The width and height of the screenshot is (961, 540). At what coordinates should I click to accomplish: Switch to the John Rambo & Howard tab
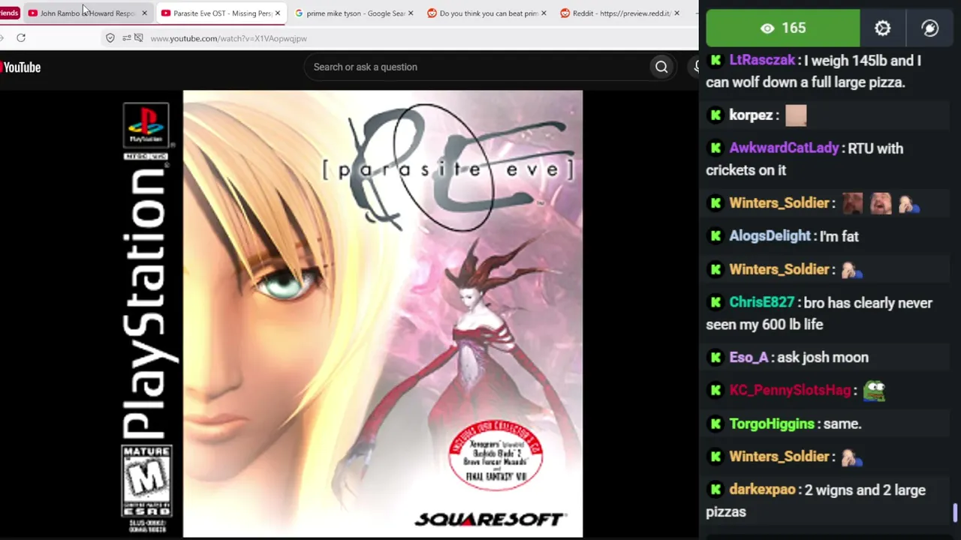[x=87, y=13]
